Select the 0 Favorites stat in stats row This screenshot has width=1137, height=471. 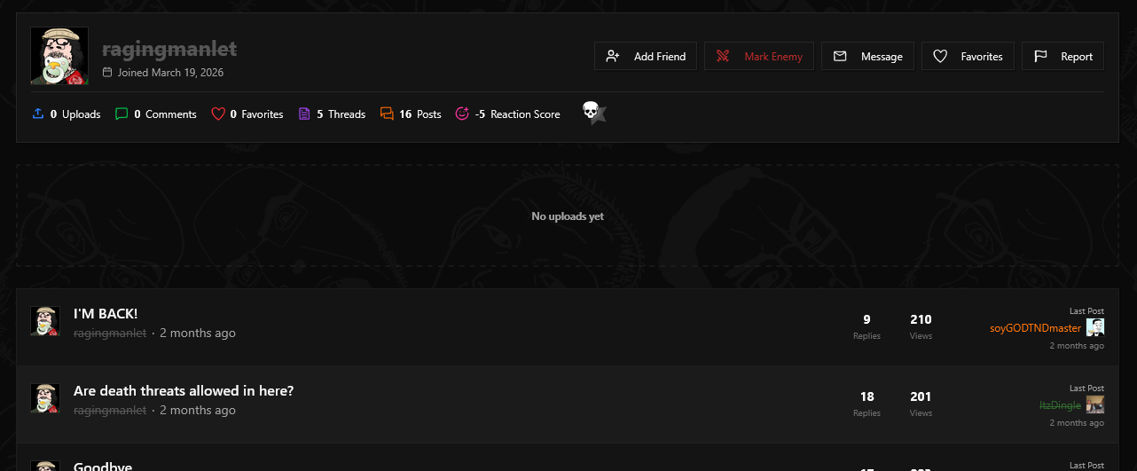coord(247,114)
